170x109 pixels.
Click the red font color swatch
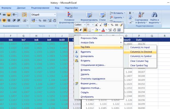(103, 30)
